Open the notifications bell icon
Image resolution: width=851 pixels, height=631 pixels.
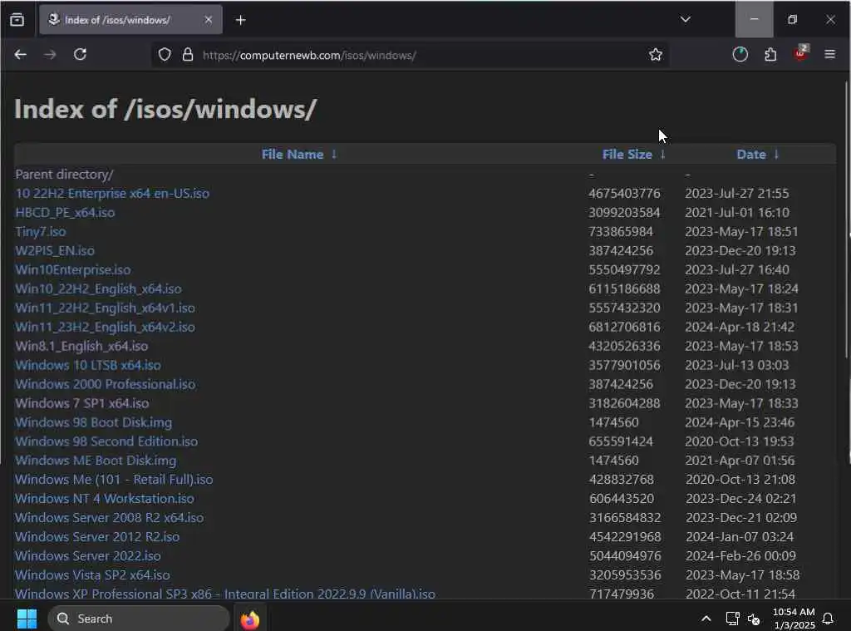[829, 619]
